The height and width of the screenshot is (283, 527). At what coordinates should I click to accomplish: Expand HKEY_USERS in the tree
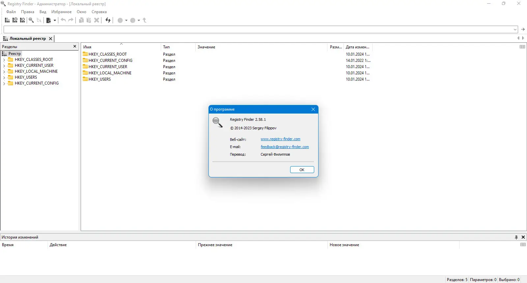(4, 78)
